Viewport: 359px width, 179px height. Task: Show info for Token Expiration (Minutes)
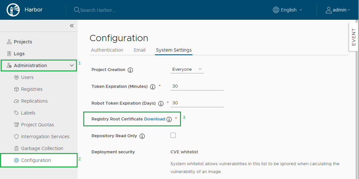click(152, 87)
